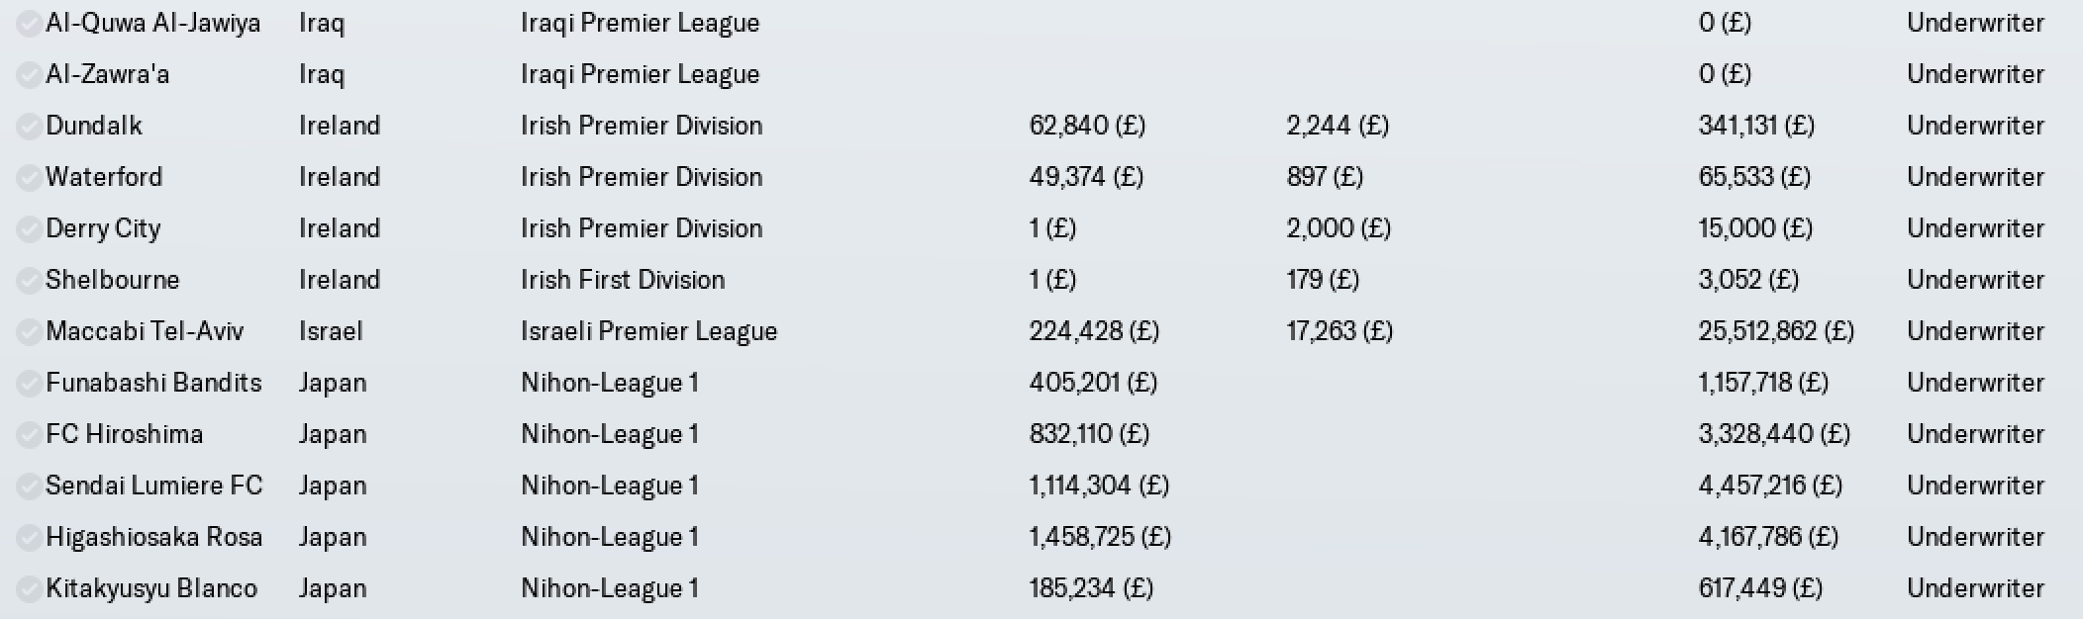The width and height of the screenshot is (2083, 619).
Task: Select the check icon beside Shelbourne
Action: (x=29, y=280)
